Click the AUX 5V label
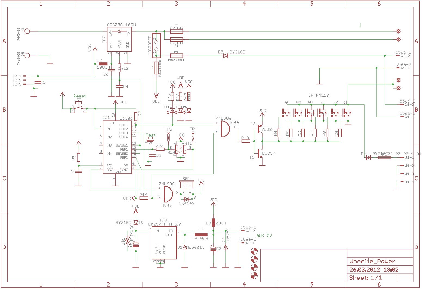The width and height of the screenshot is (423, 289). tap(264, 236)
